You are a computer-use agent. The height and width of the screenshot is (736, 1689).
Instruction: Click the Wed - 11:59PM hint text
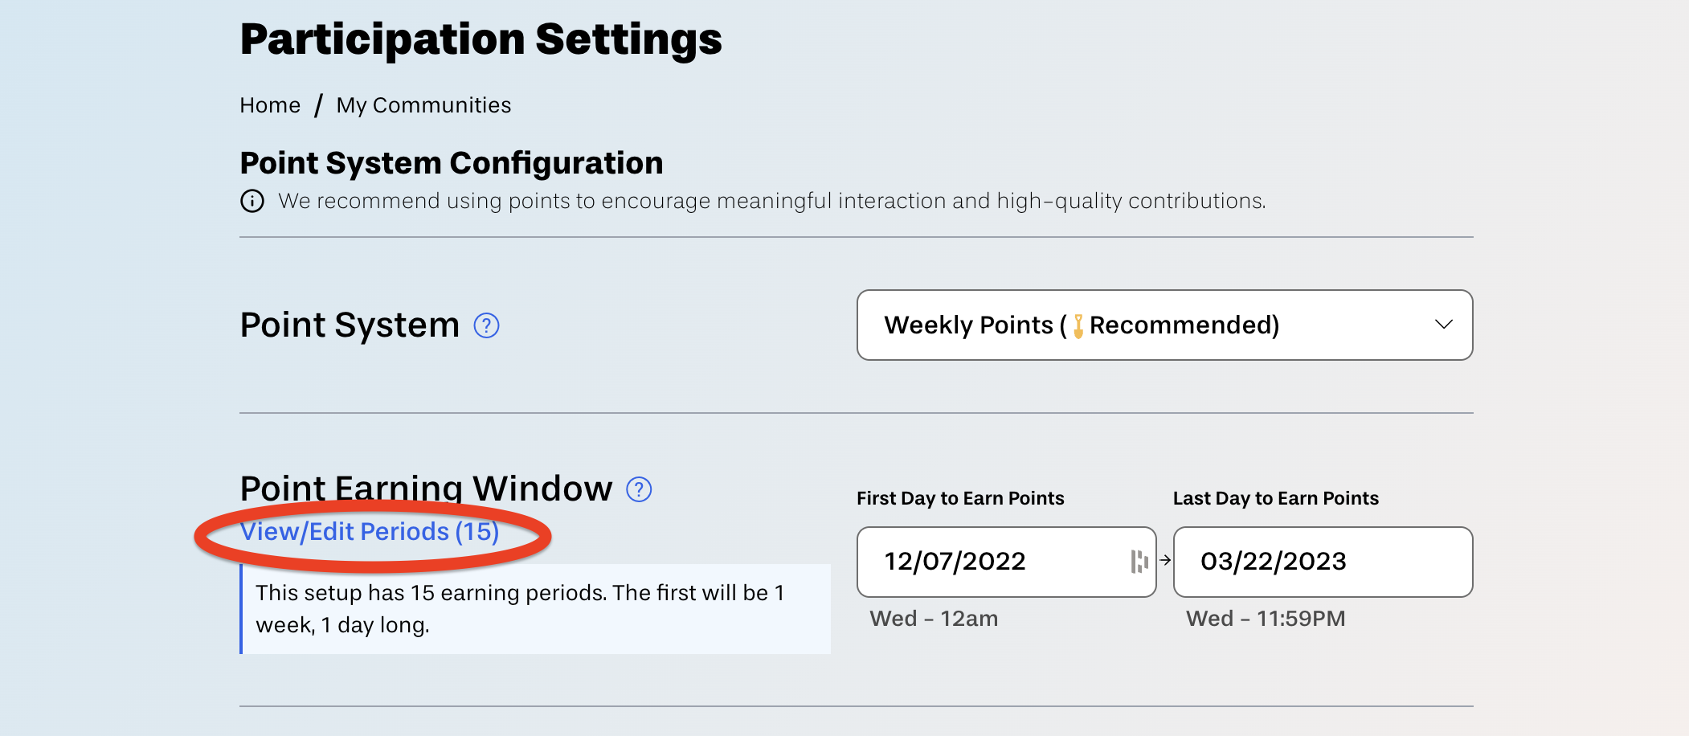1266,619
